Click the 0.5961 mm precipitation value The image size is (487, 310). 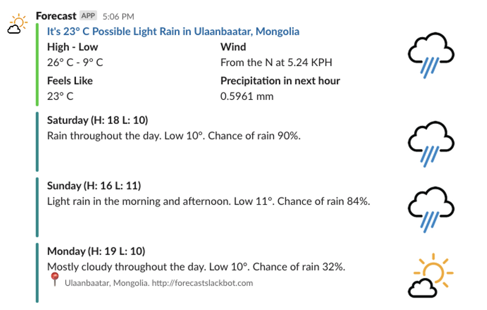247,96
